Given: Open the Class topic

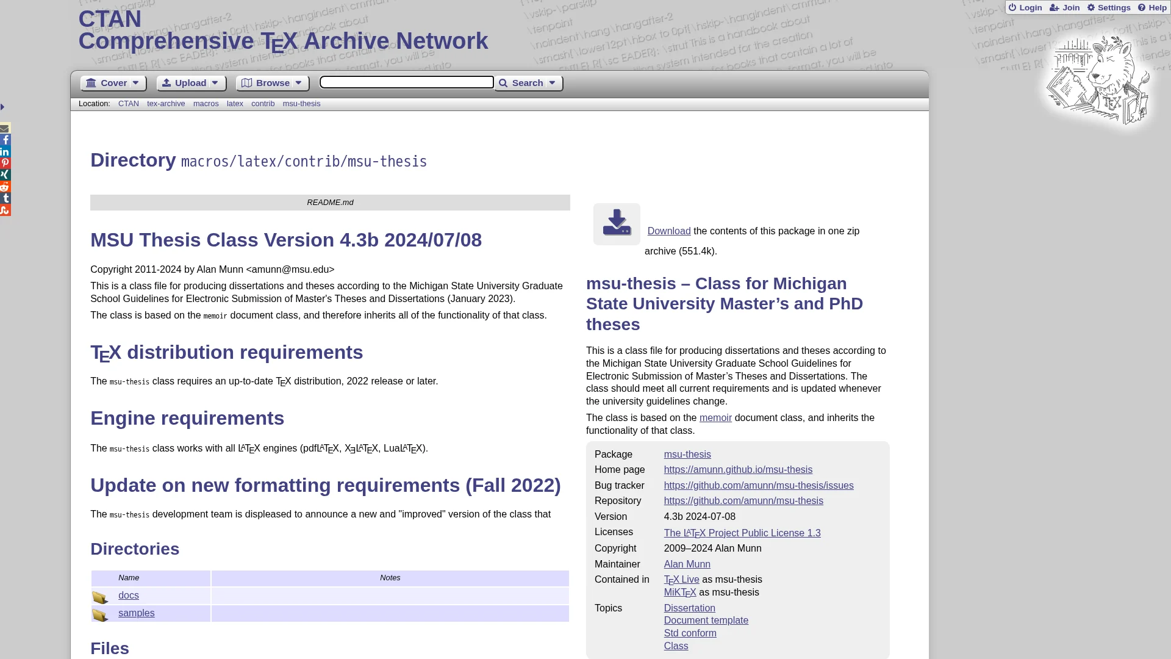Looking at the screenshot, I should pyautogui.click(x=676, y=646).
